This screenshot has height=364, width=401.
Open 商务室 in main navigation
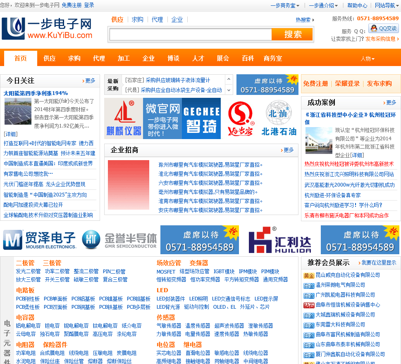273,59
